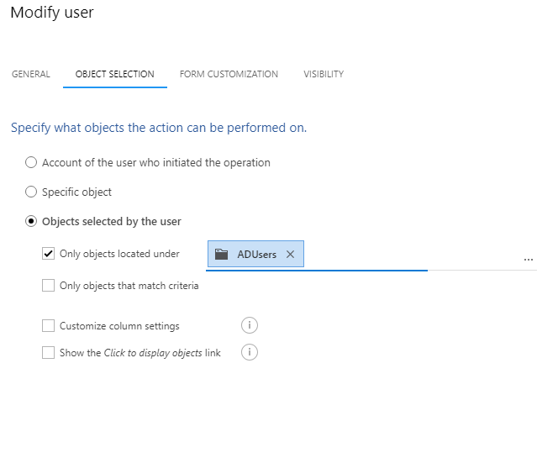Click the info icon beside Click to display objects
558x458 pixels.
pyautogui.click(x=249, y=352)
